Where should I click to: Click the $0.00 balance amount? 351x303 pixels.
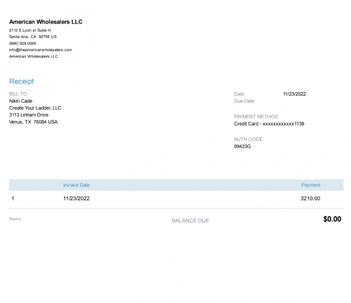point(332,219)
